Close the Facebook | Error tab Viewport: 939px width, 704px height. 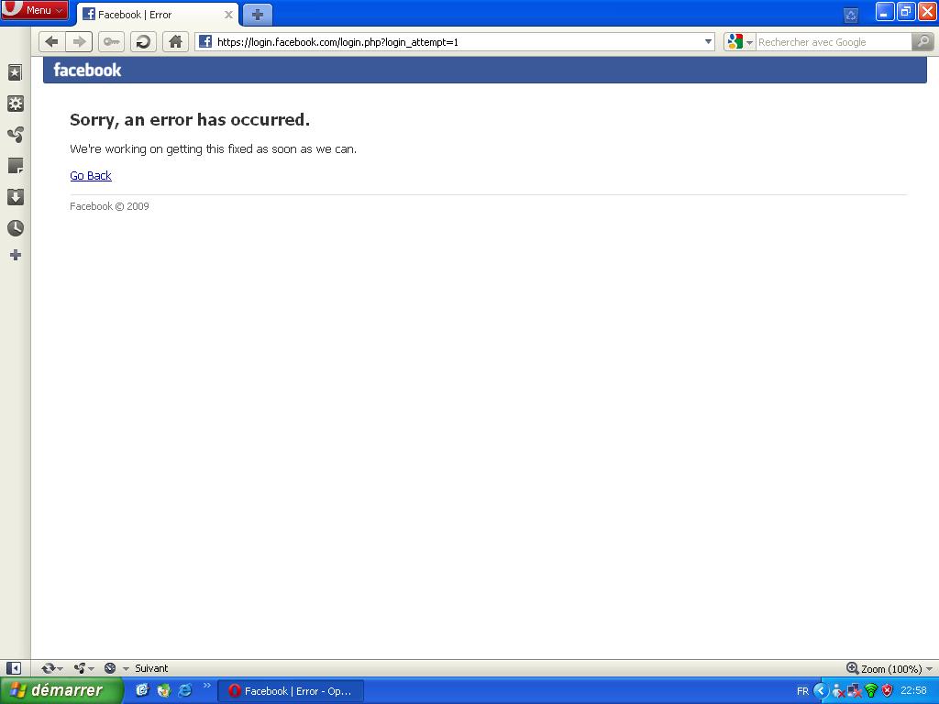(x=228, y=15)
